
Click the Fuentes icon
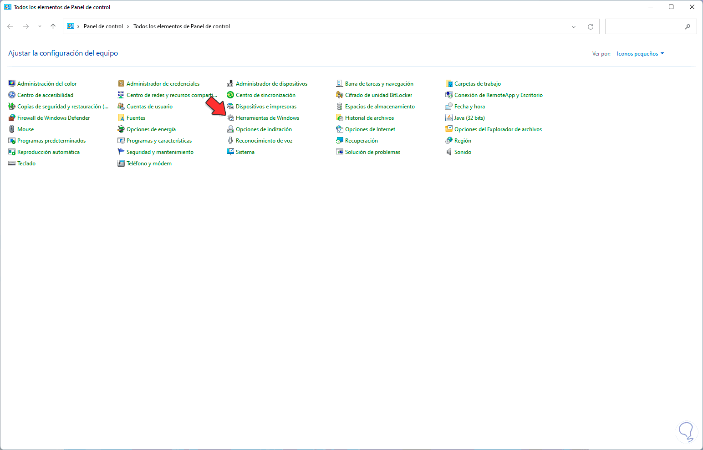pyautogui.click(x=121, y=118)
